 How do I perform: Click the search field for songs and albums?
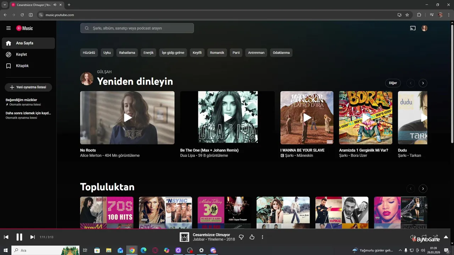coord(137,28)
